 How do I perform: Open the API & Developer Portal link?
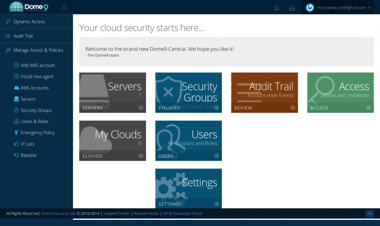click(183, 213)
